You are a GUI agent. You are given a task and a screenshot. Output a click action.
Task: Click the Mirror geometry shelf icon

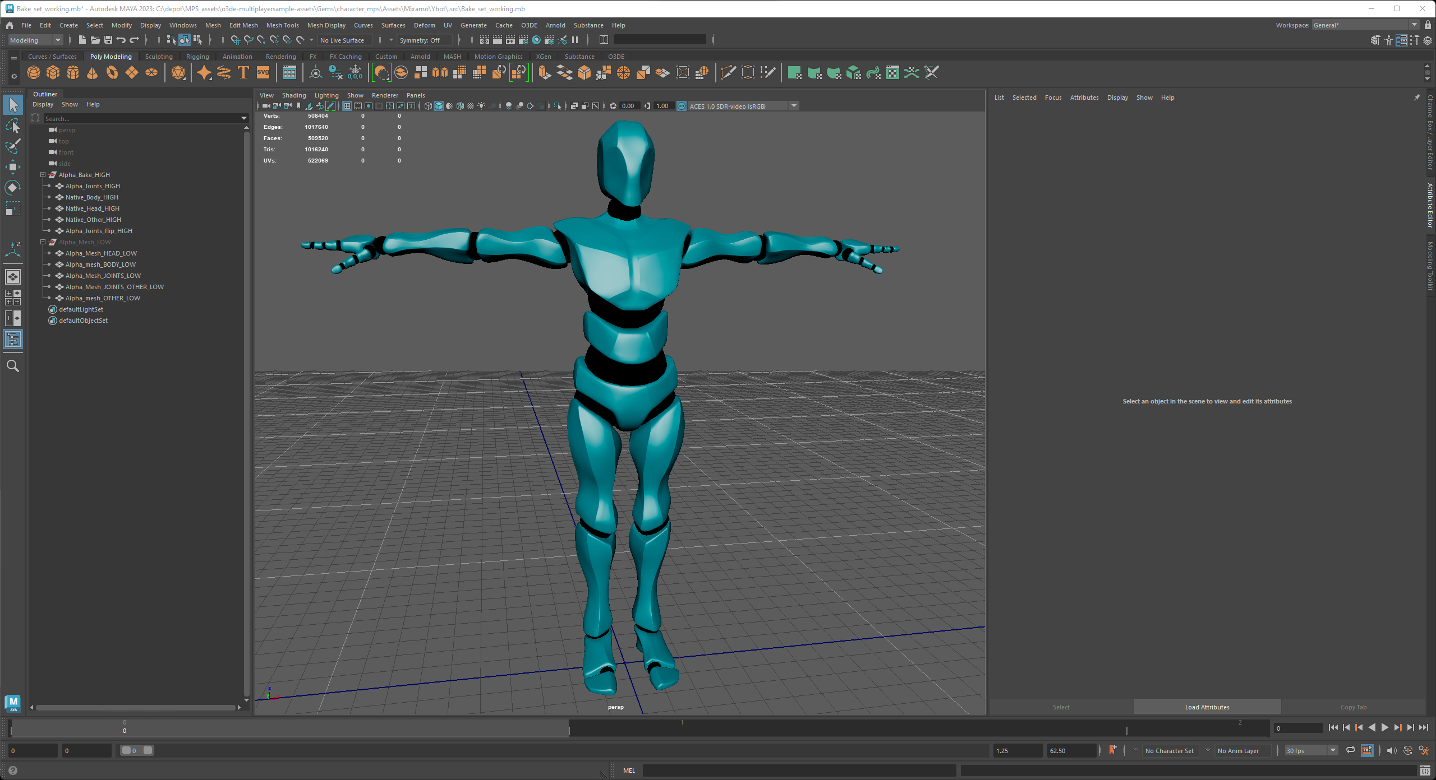440,73
